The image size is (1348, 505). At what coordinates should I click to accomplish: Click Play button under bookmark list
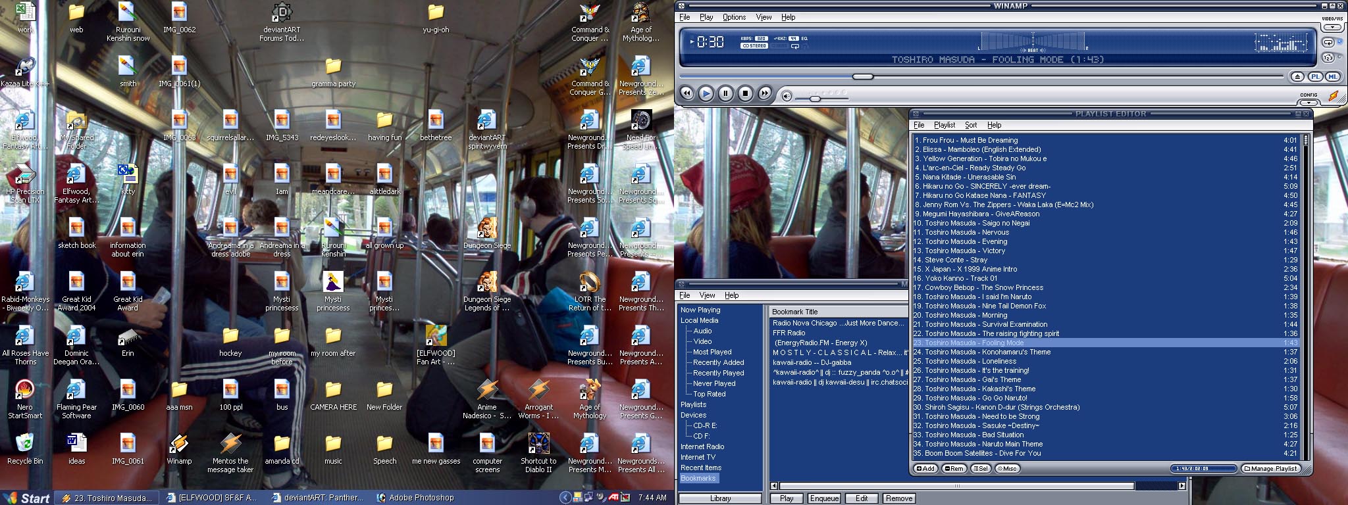point(787,498)
